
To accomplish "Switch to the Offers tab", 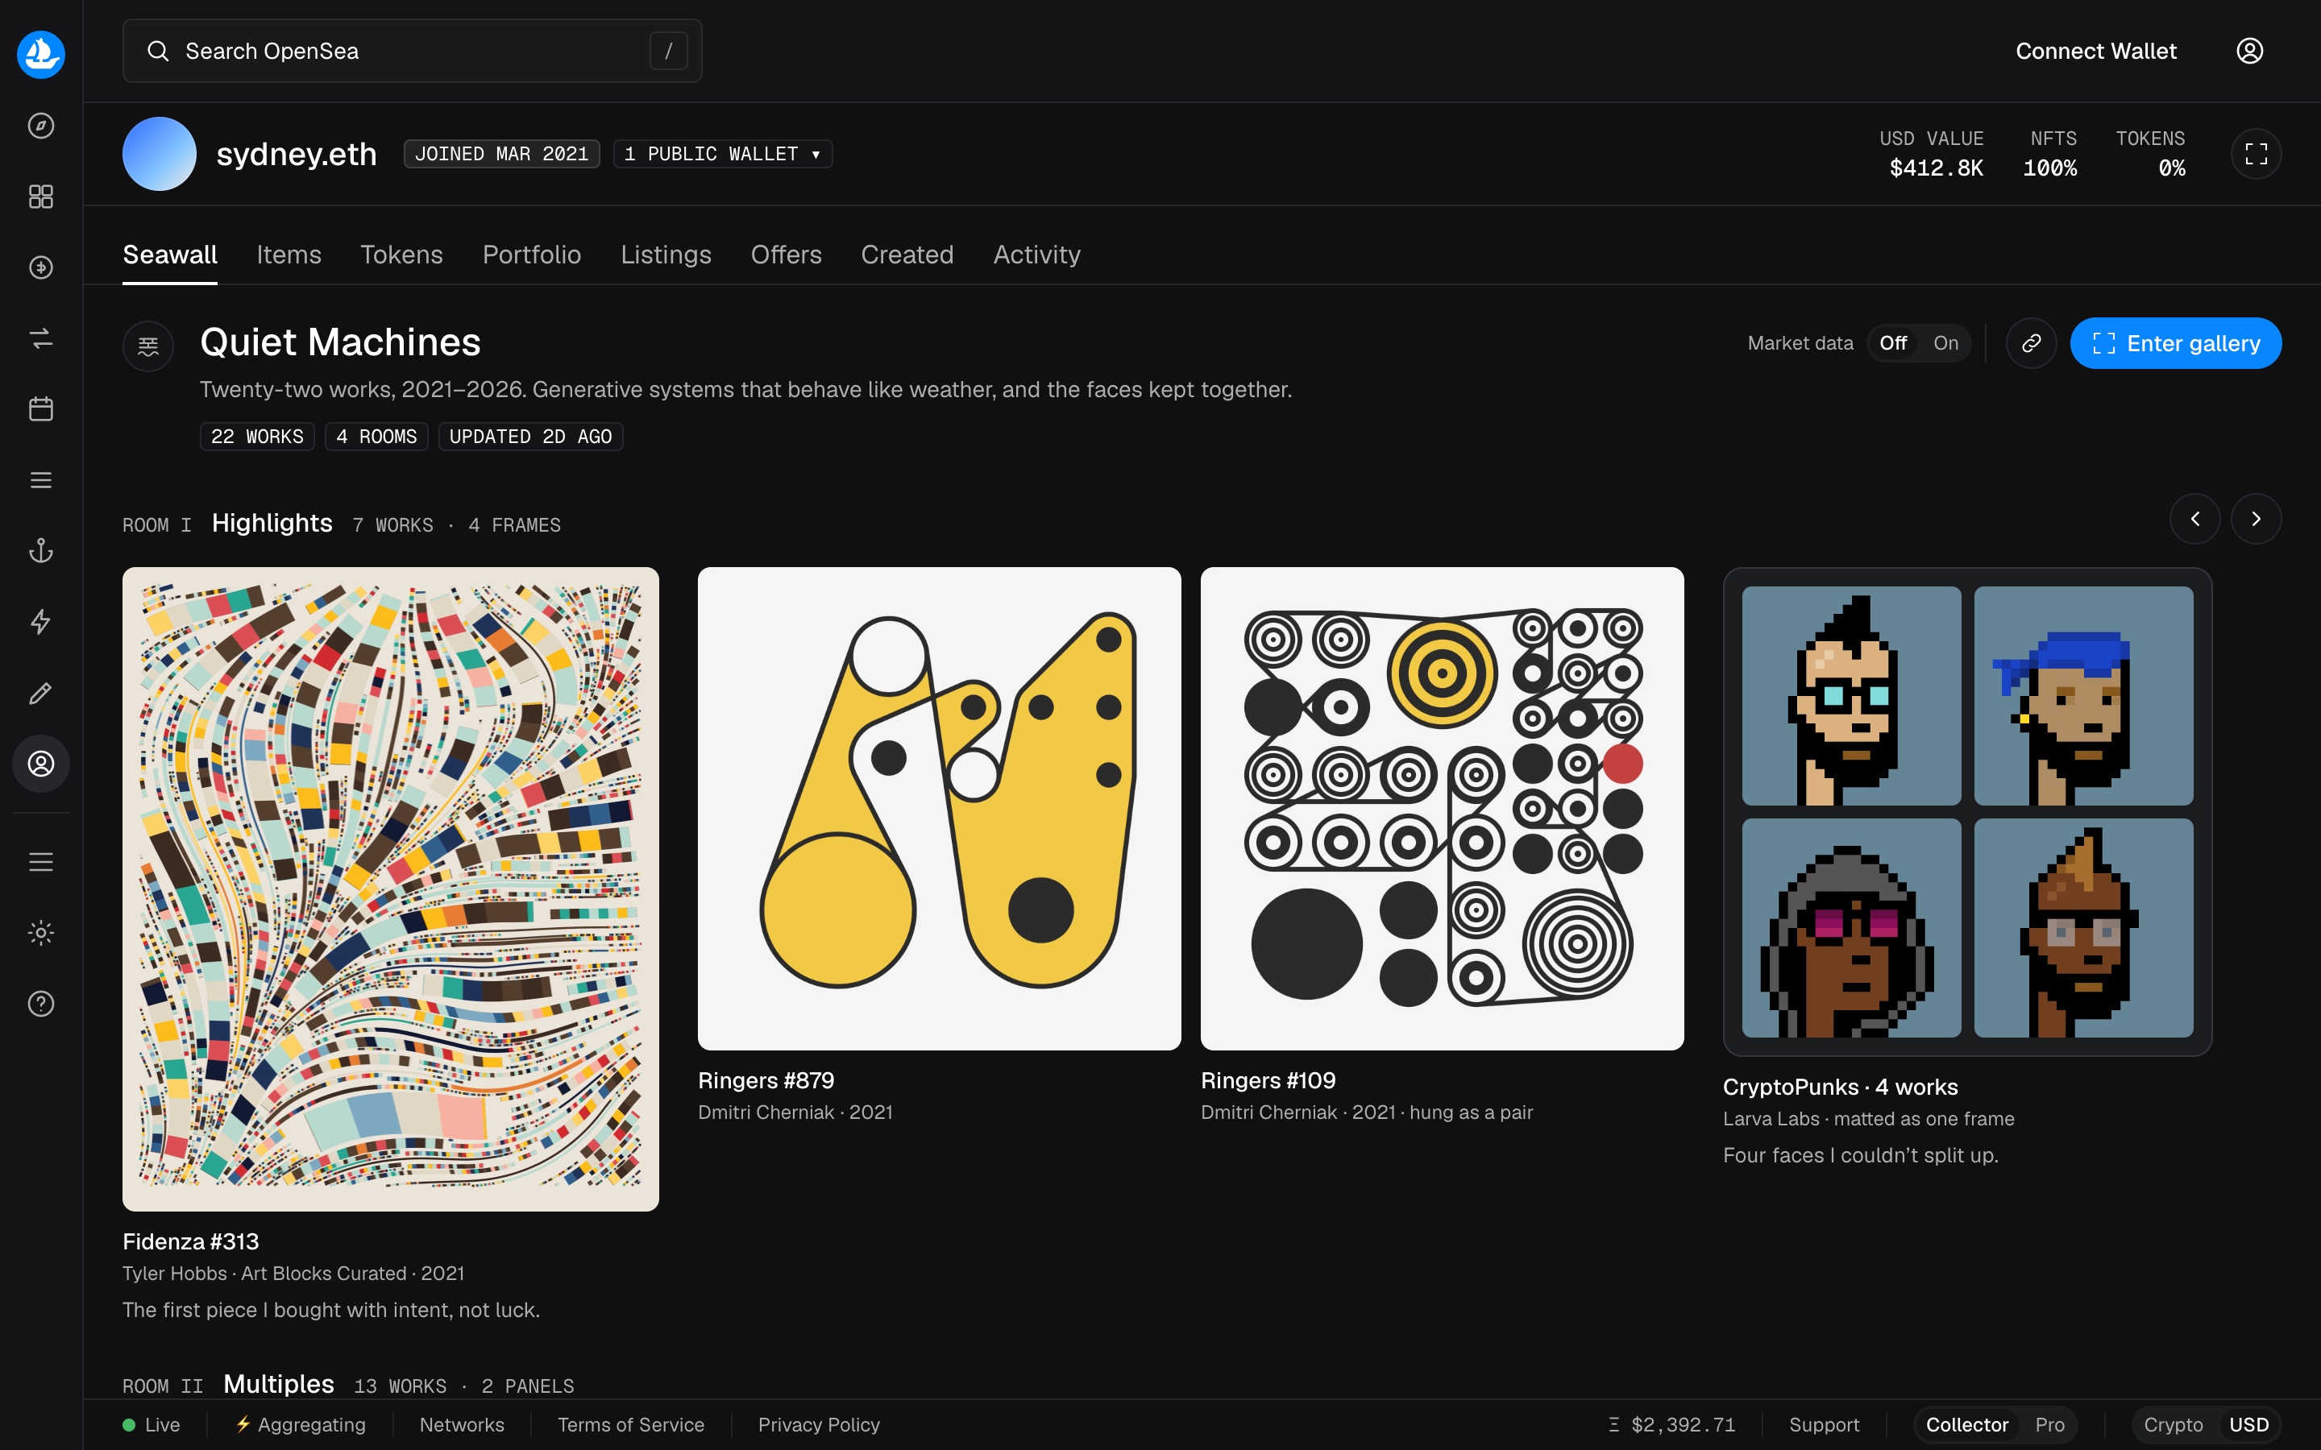I will pyautogui.click(x=786, y=255).
